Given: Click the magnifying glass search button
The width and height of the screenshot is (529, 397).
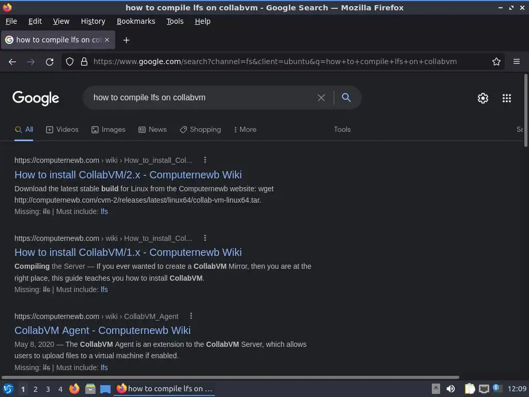Looking at the screenshot, I should (x=346, y=98).
